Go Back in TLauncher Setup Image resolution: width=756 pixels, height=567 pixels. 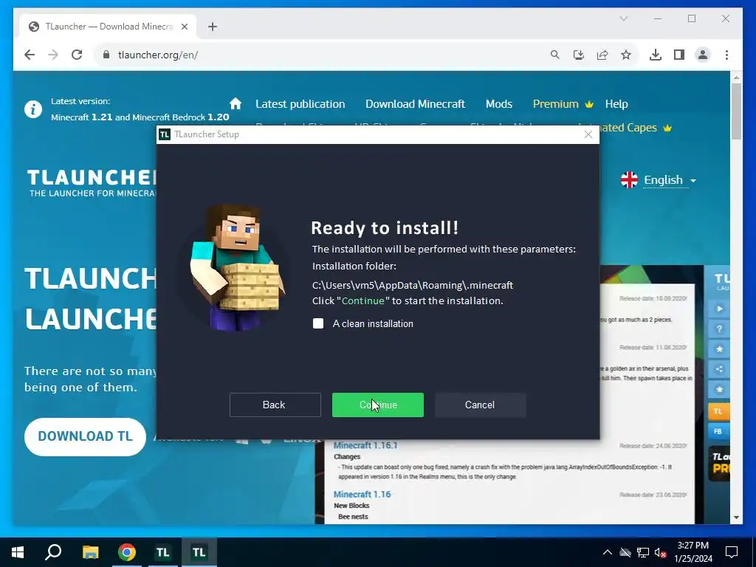(x=275, y=405)
